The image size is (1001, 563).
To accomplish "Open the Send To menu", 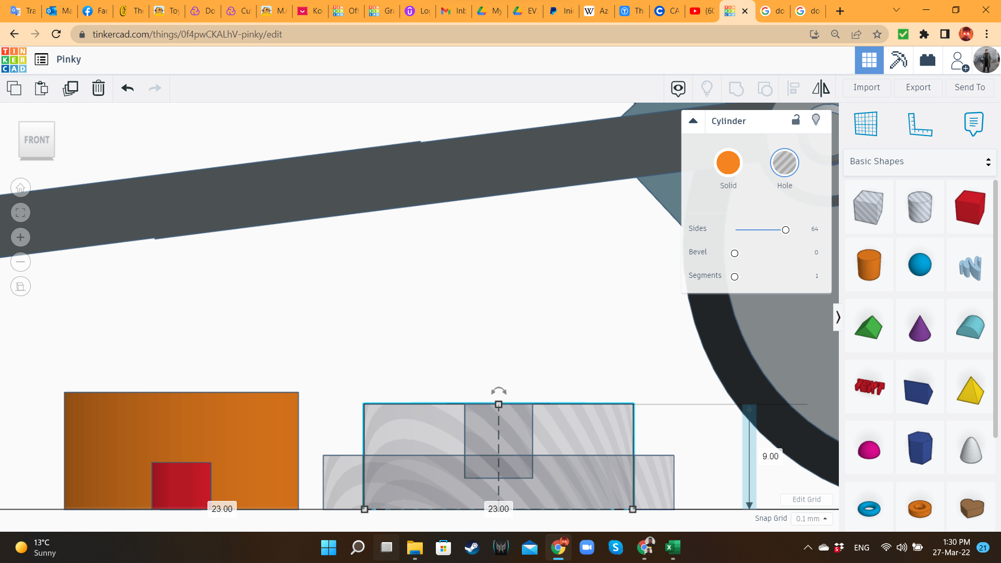I will (970, 88).
